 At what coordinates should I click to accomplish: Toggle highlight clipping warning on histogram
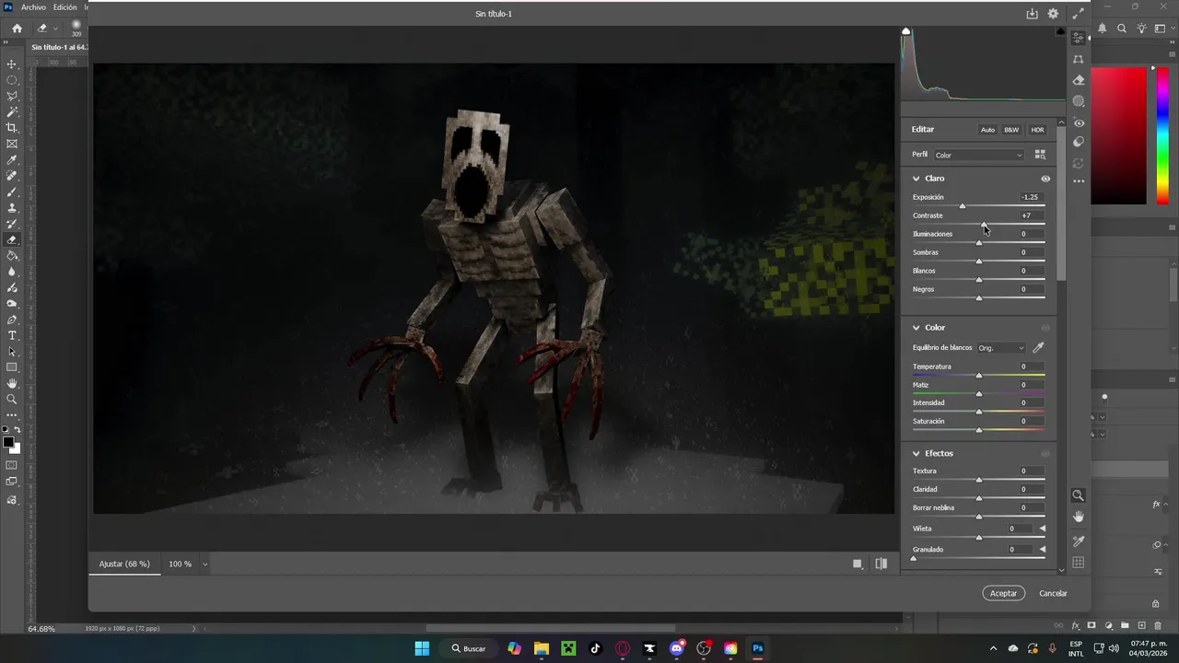[1061, 31]
